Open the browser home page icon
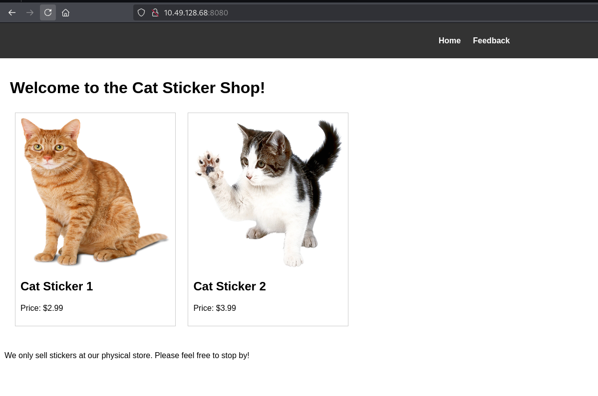This screenshot has height=396, width=598. (65, 12)
